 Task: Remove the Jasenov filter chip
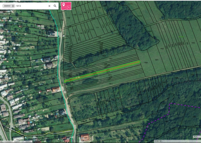tap(13, 6)
